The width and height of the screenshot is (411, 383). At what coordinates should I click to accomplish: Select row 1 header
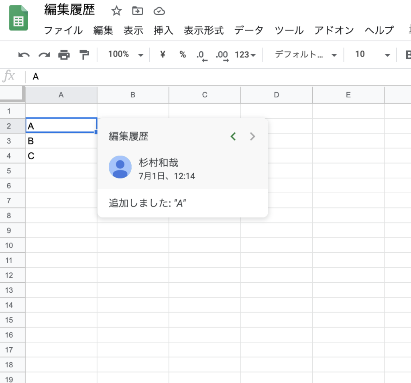[x=12, y=111]
